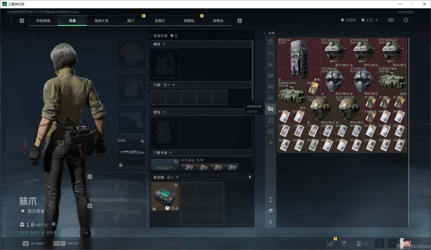Pin the 安全箱 panel
431x250 pixels.
(x=250, y=177)
